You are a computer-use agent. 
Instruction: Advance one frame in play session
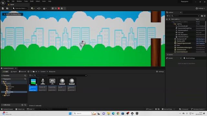click(56, 8)
